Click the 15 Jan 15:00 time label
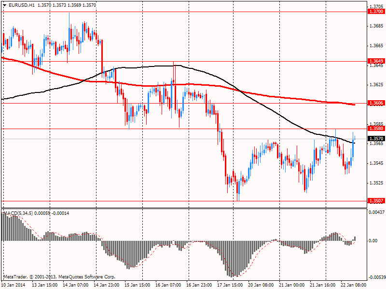The width and height of the screenshot is (386, 289). [137, 285]
